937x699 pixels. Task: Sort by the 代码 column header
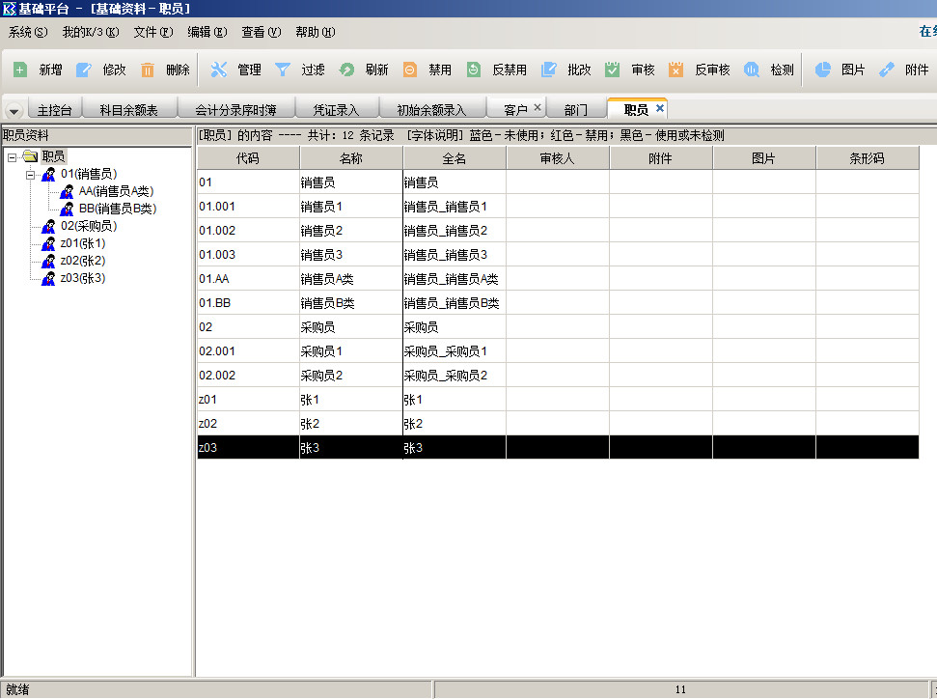[x=247, y=158]
